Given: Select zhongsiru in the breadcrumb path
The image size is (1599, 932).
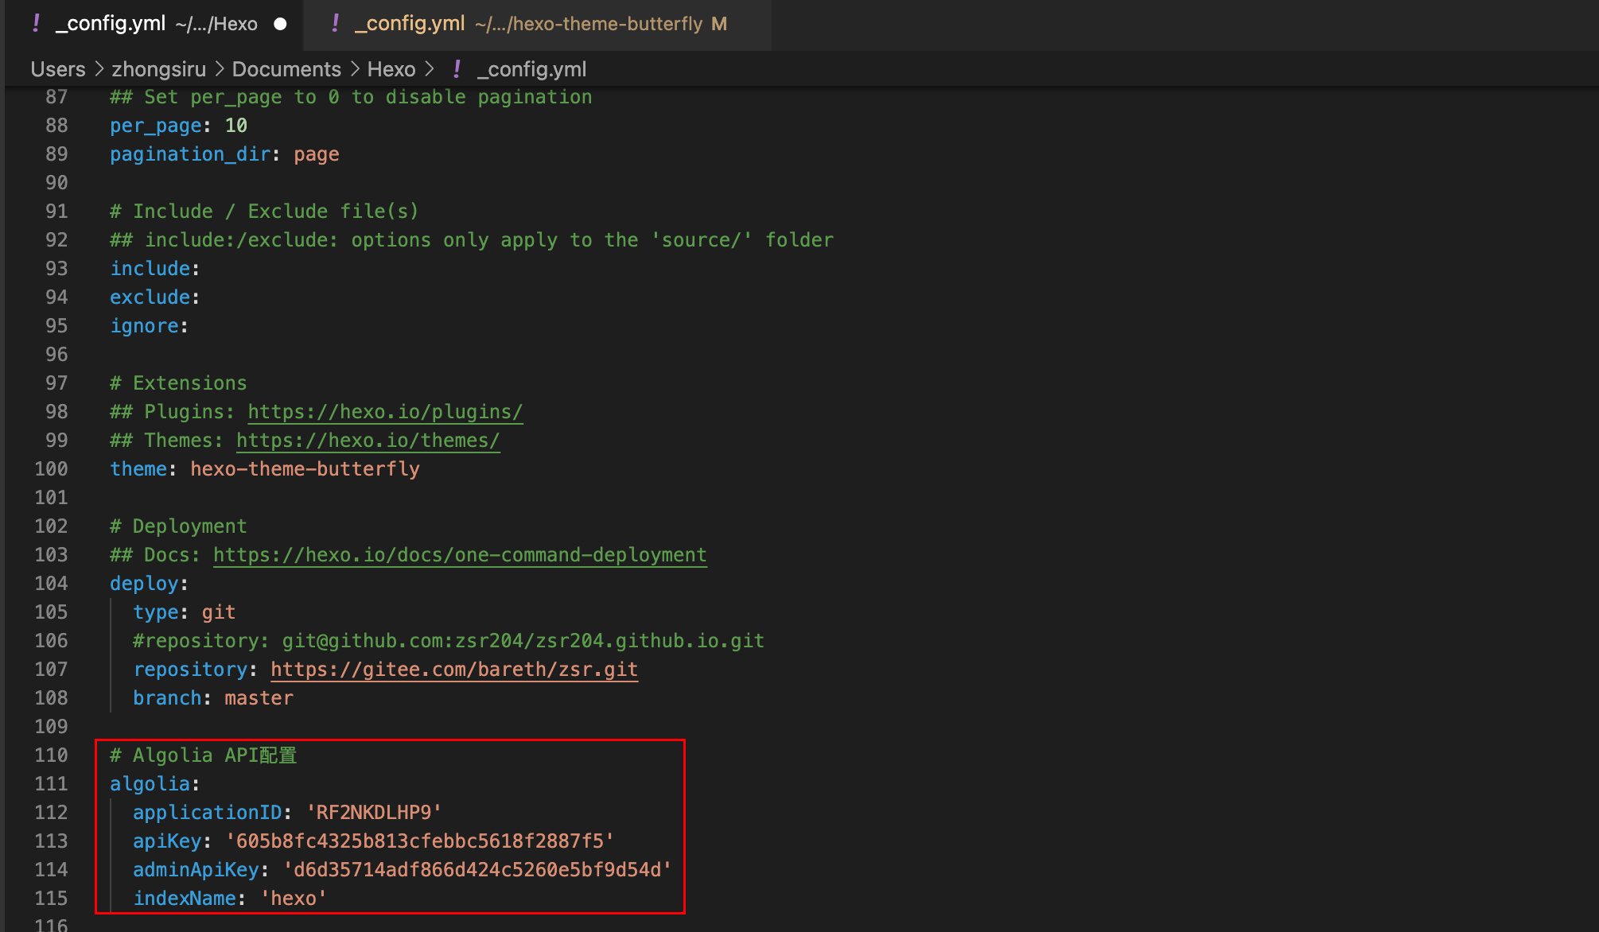Looking at the screenshot, I should tap(158, 69).
